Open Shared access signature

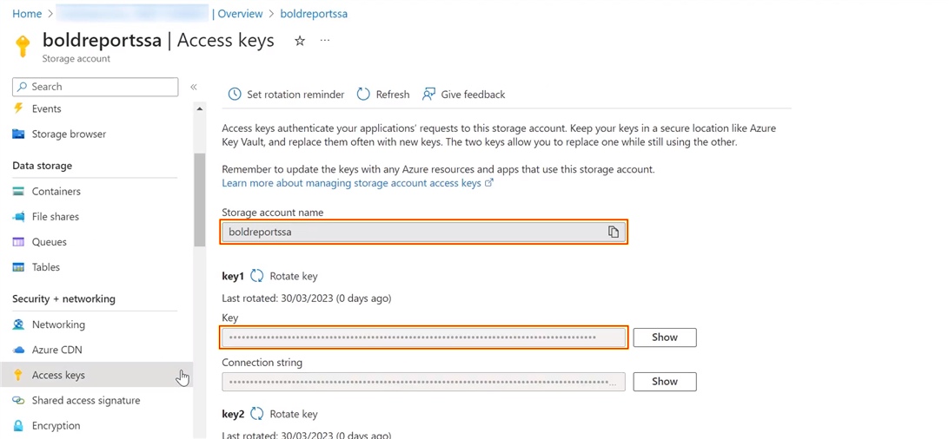86,400
